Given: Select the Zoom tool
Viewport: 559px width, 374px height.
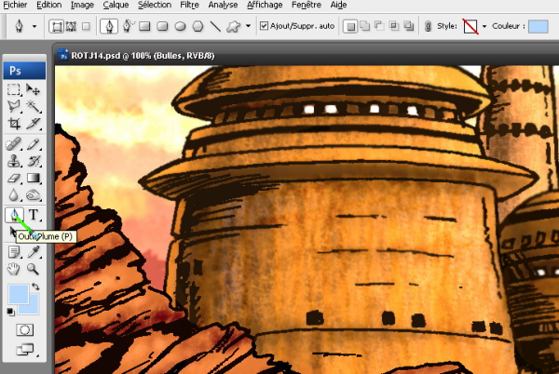Looking at the screenshot, I should click(x=34, y=269).
